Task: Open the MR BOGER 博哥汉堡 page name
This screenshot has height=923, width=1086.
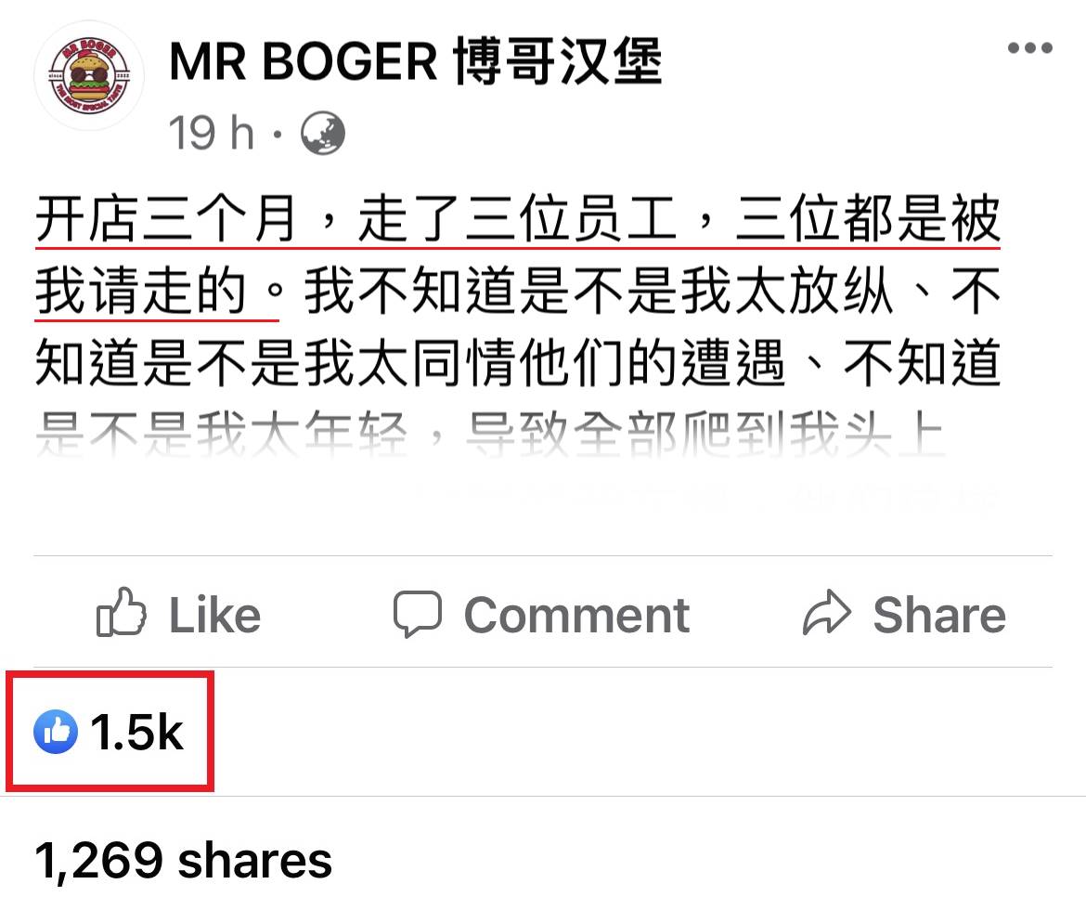Action: (x=416, y=61)
